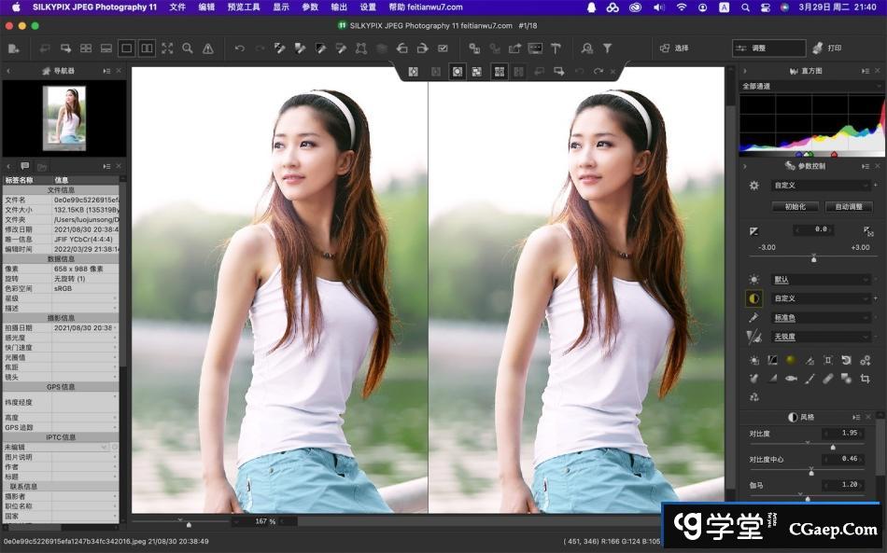The image size is (887, 553).
Task: Click the white balance sun icon
Action: [754, 280]
